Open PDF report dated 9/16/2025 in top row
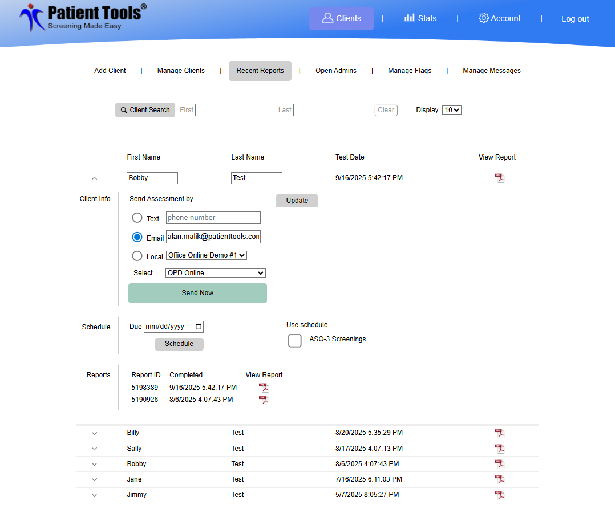This screenshot has height=505, width=615. click(x=499, y=178)
